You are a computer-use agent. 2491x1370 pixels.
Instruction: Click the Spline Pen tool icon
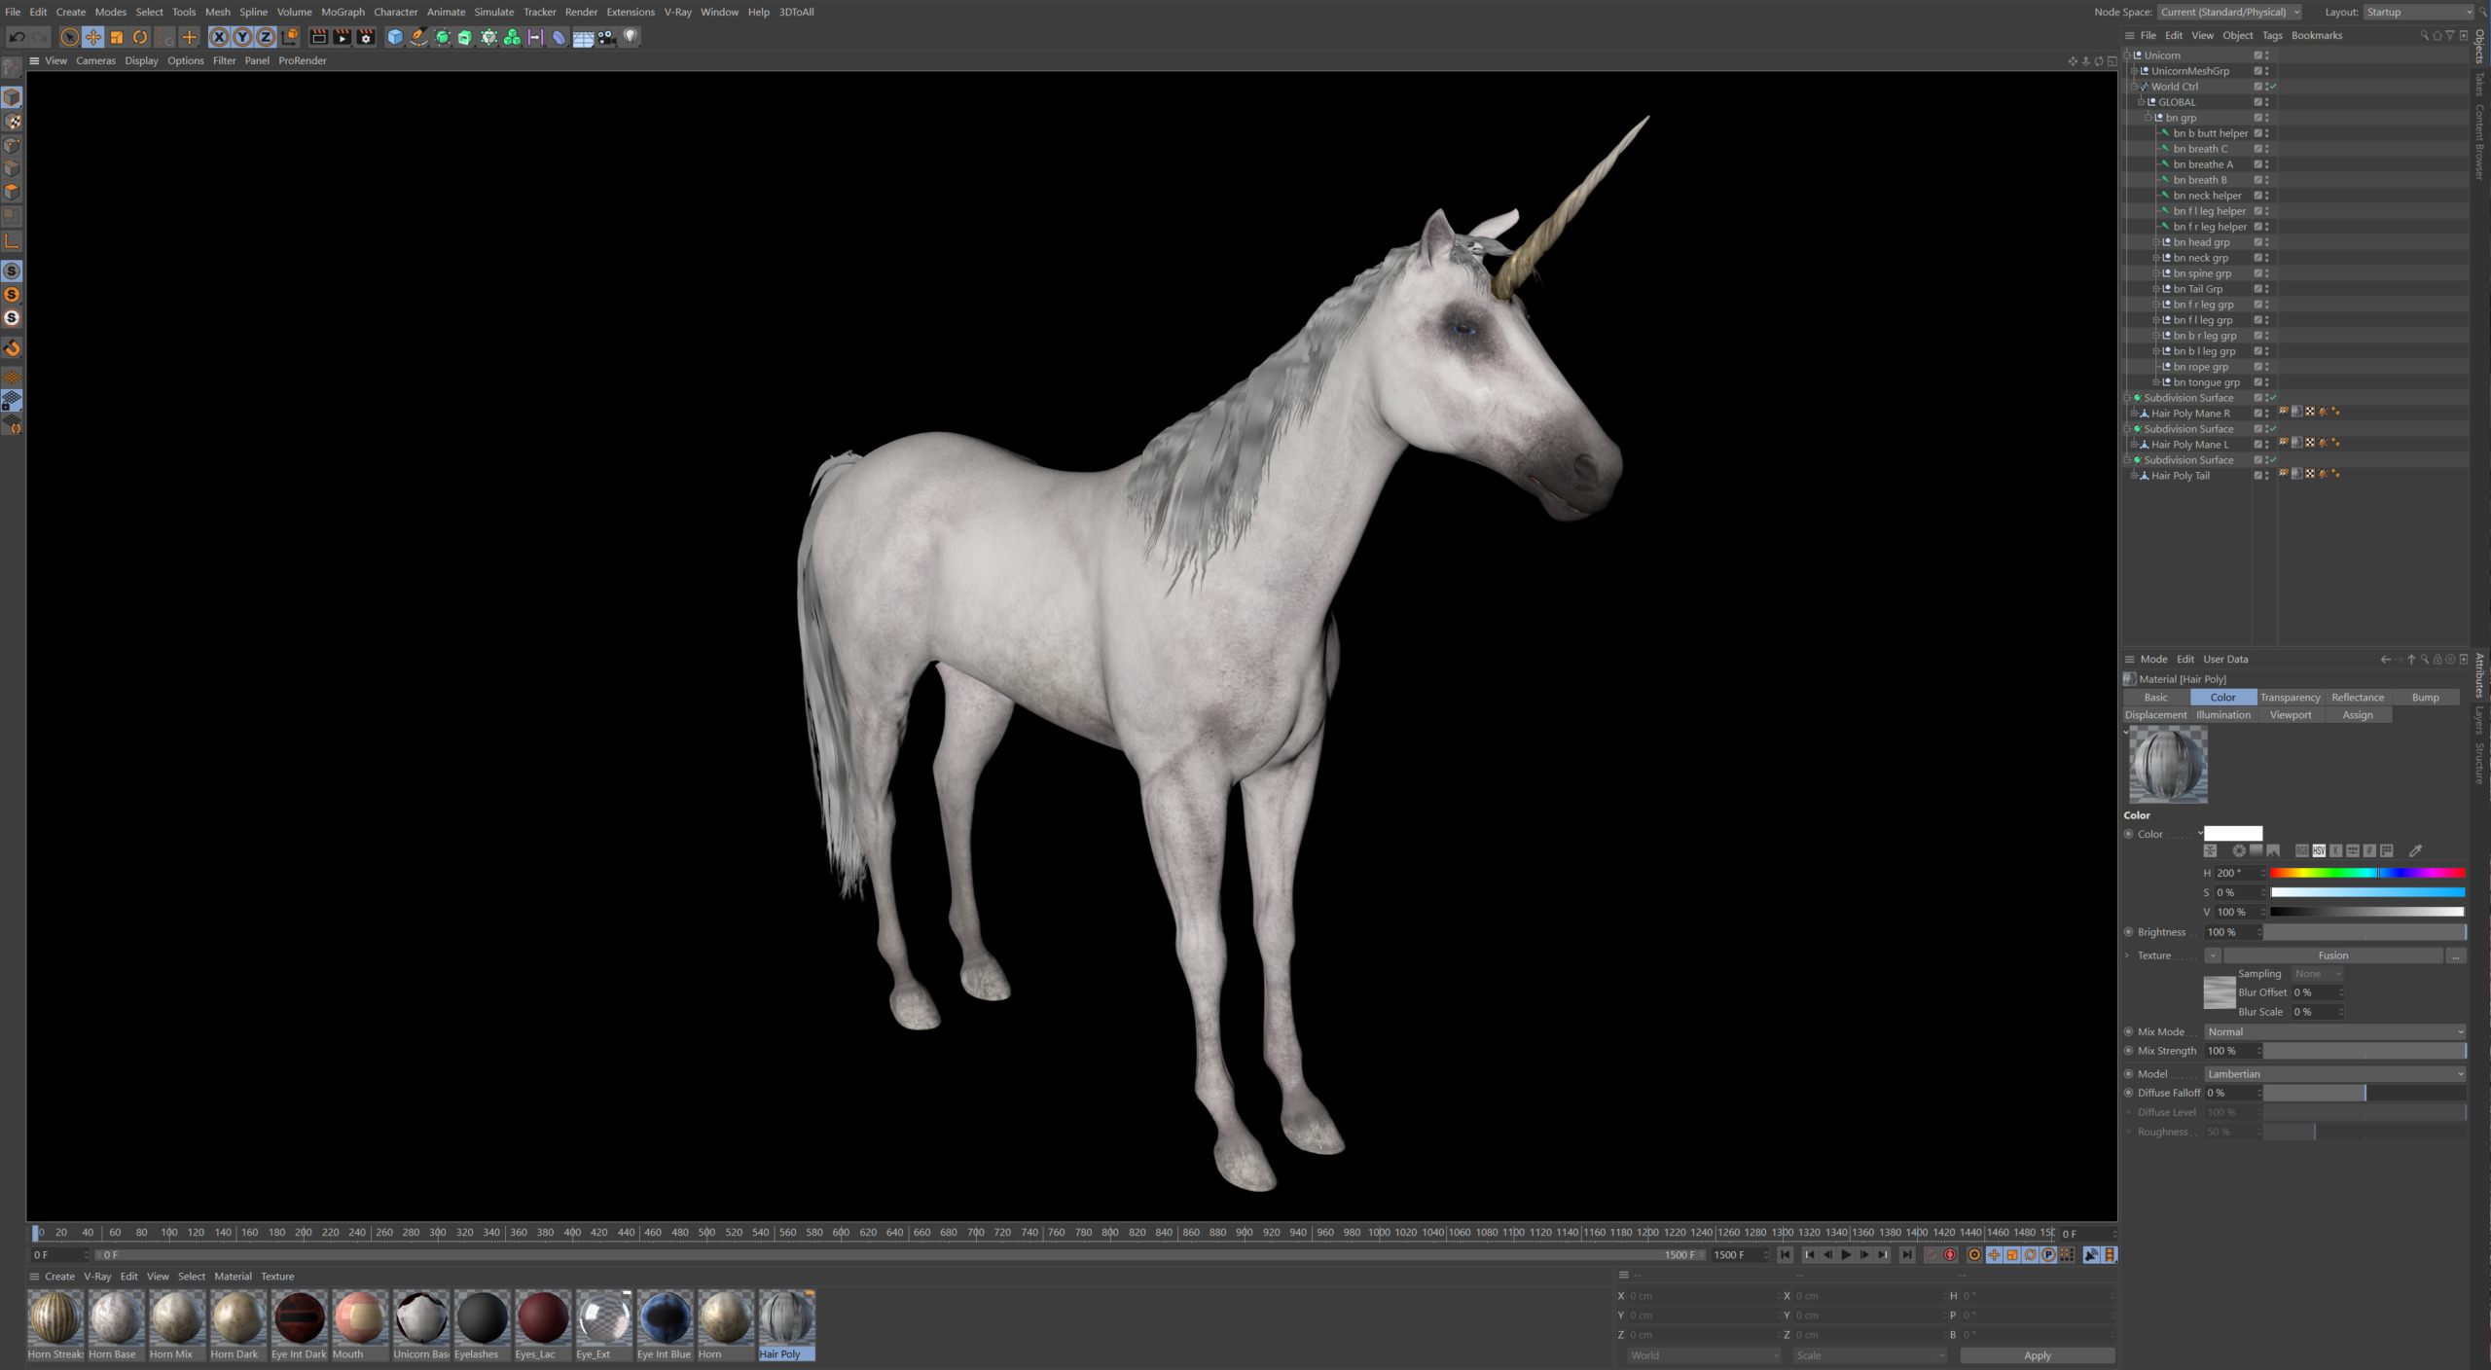coord(418,37)
